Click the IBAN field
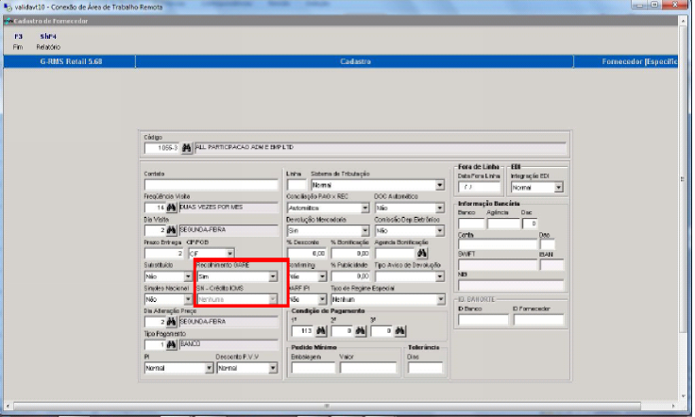Image resolution: width=695 pixels, height=417 pixels. (551, 265)
